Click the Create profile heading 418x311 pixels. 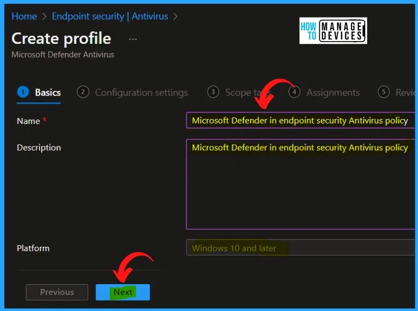61,38
